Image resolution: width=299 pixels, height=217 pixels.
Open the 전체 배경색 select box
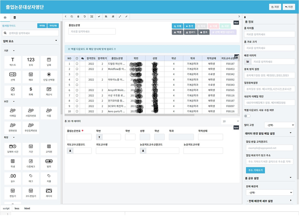tap(270, 193)
